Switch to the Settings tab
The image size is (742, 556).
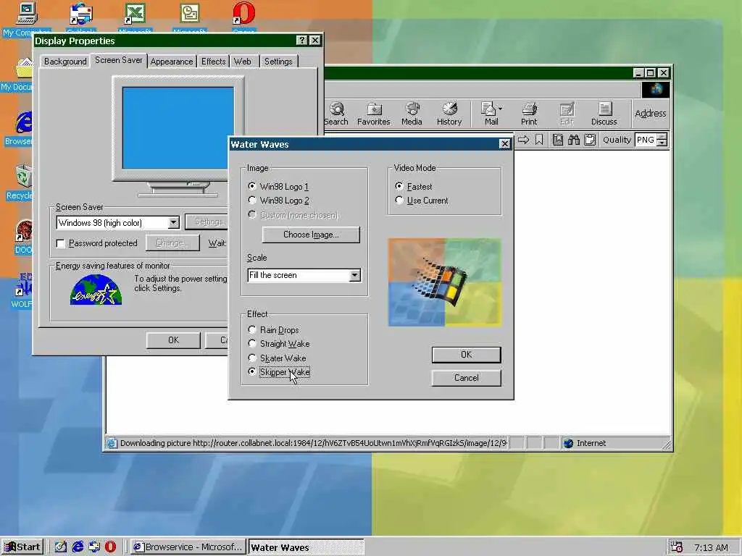coord(278,62)
